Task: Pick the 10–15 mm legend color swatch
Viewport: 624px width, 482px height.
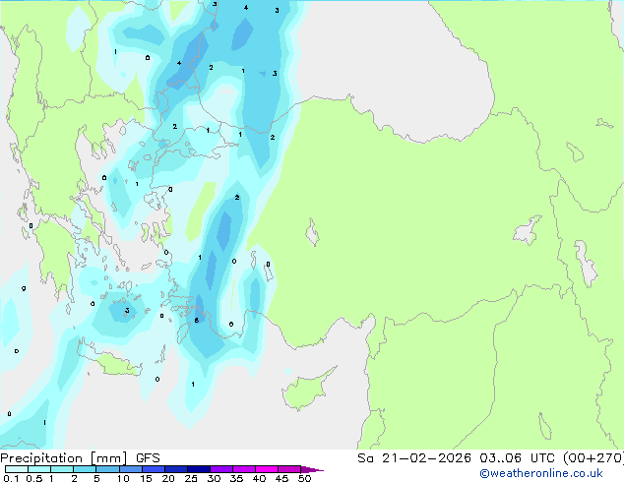Action: coord(131,469)
